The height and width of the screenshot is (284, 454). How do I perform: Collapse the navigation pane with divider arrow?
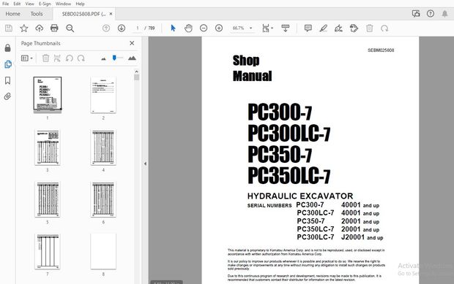click(x=145, y=164)
